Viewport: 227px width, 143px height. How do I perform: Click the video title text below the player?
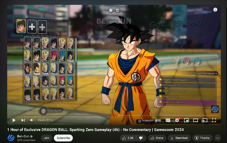[x=95, y=130]
